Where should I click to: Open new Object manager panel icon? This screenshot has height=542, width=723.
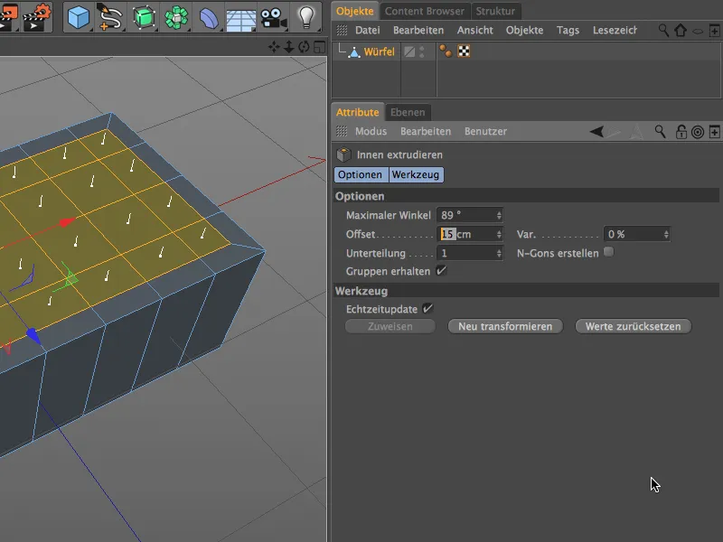tap(714, 31)
